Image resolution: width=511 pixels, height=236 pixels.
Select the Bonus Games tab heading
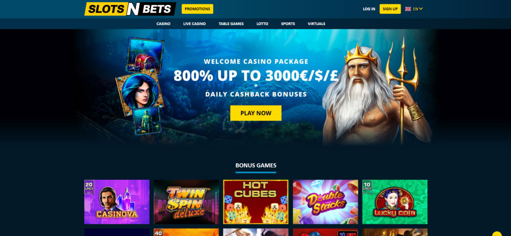pos(256,165)
